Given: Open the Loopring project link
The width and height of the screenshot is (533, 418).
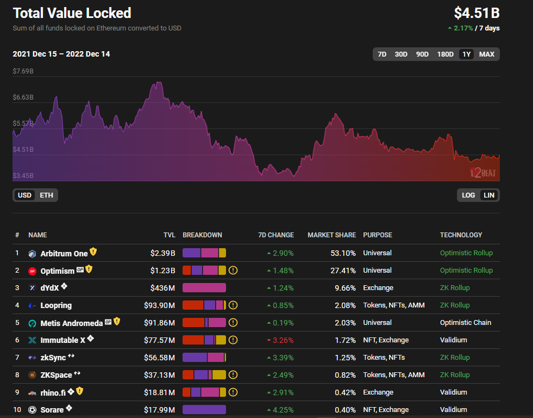Looking at the screenshot, I should pos(56,306).
